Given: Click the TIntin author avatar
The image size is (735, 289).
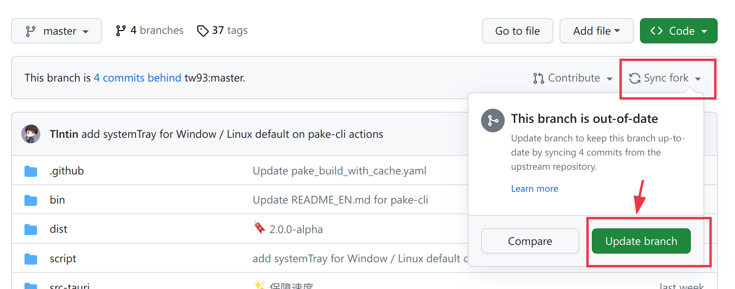Looking at the screenshot, I should tap(31, 134).
